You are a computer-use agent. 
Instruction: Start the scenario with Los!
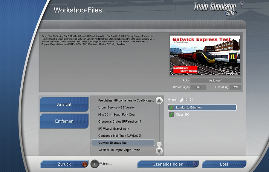pyautogui.click(x=224, y=164)
